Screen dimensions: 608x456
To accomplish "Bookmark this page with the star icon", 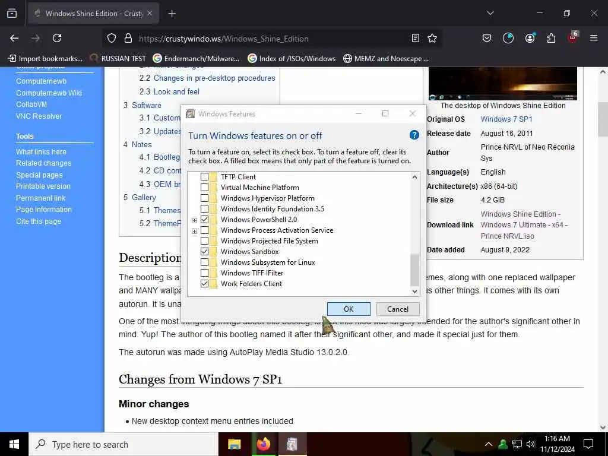I will tap(432, 38).
